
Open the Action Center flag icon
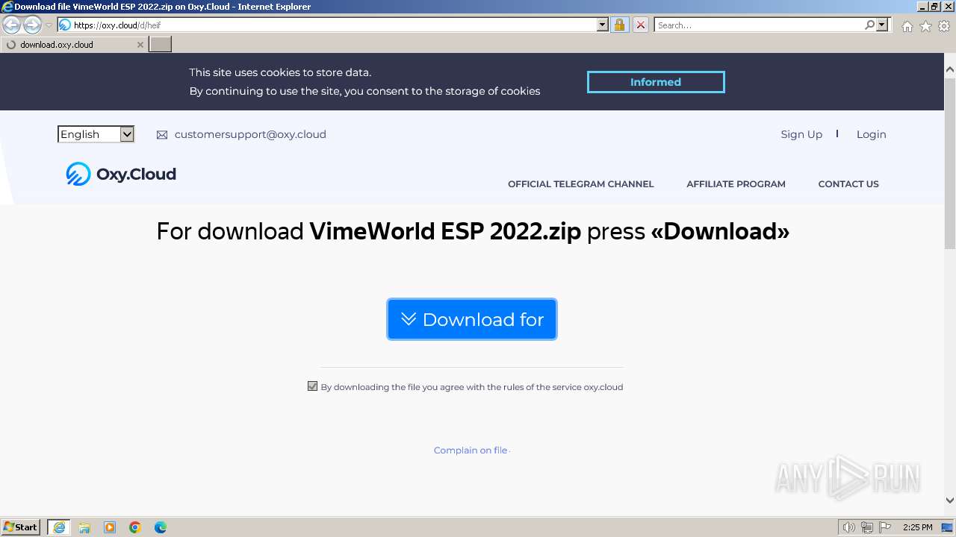pyautogui.click(x=885, y=527)
